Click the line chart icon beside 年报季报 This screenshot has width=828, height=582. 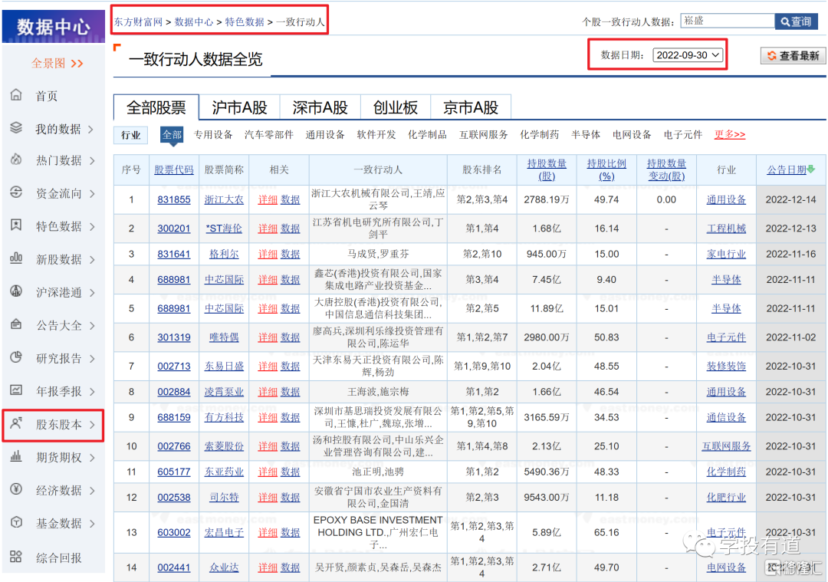(x=16, y=390)
